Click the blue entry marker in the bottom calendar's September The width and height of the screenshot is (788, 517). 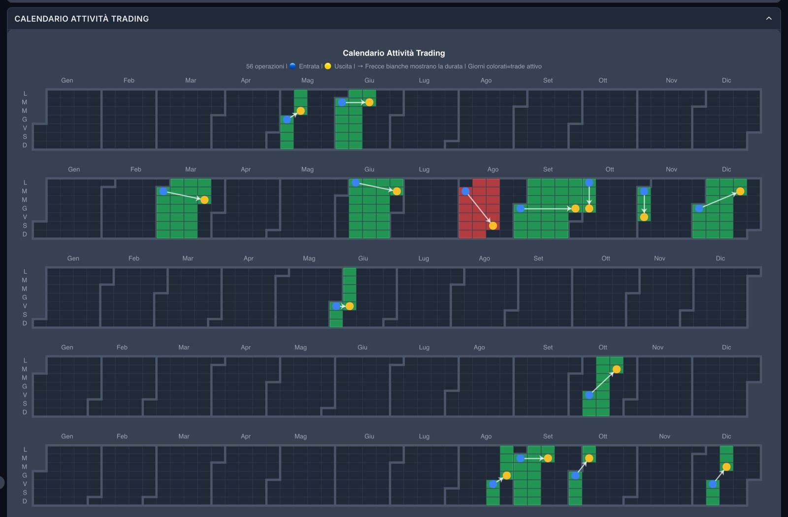coord(521,458)
